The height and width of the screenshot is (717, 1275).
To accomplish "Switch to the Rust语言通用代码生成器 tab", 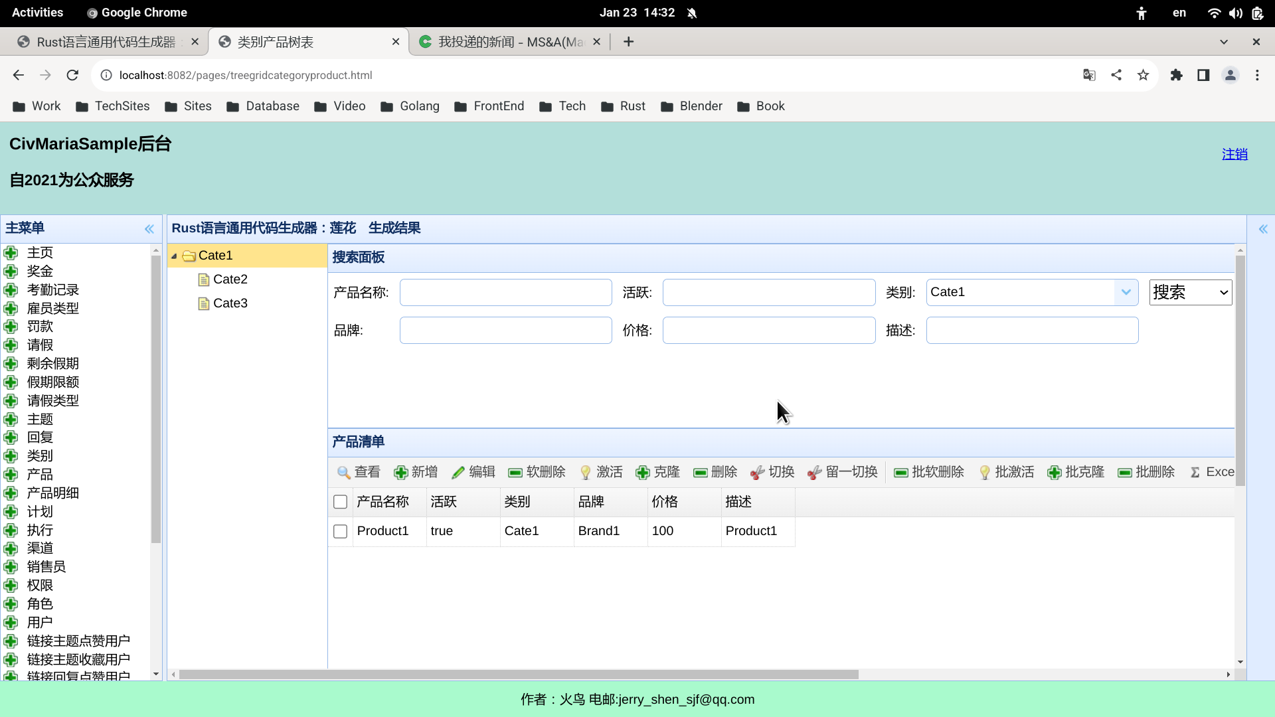I will 106,42.
